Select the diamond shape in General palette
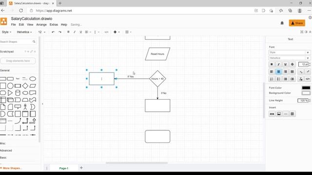The image size is (312, 175). [x=25, y=86]
